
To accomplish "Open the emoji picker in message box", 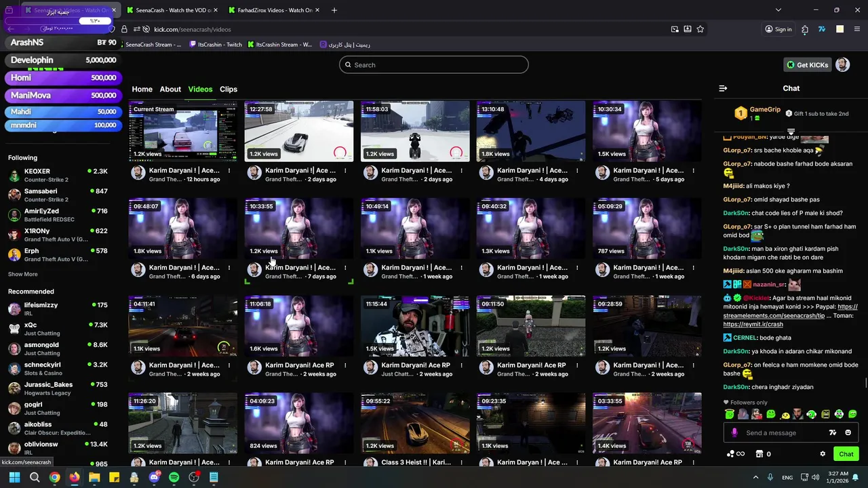I will click(848, 432).
